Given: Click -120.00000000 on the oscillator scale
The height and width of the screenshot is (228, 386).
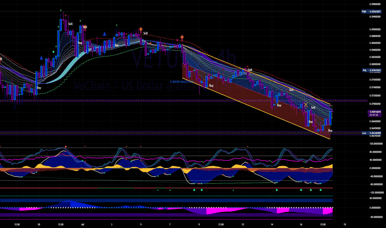Looking at the screenshot, I should point(376,192).
